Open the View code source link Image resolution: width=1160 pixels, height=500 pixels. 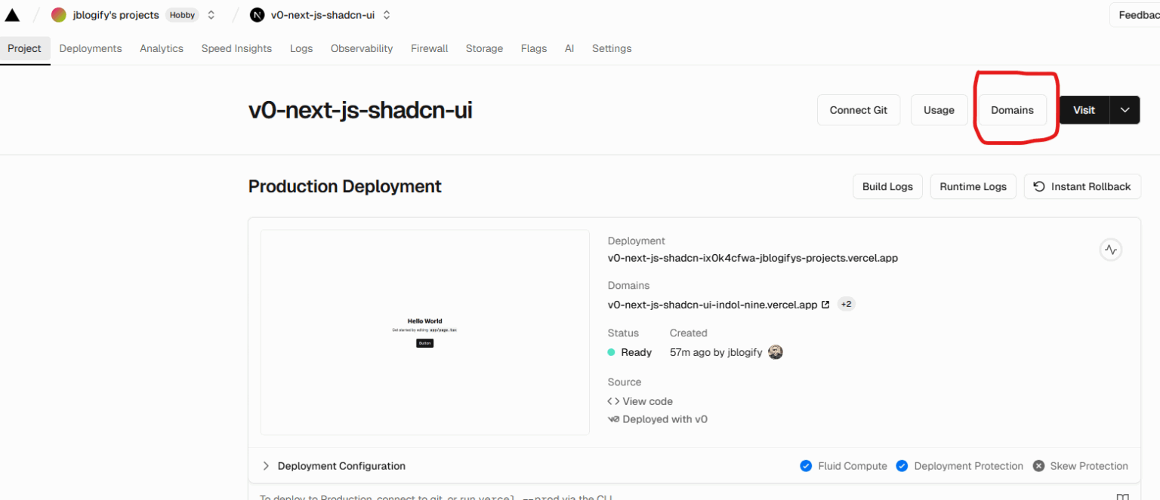click(x=646, y=401)
